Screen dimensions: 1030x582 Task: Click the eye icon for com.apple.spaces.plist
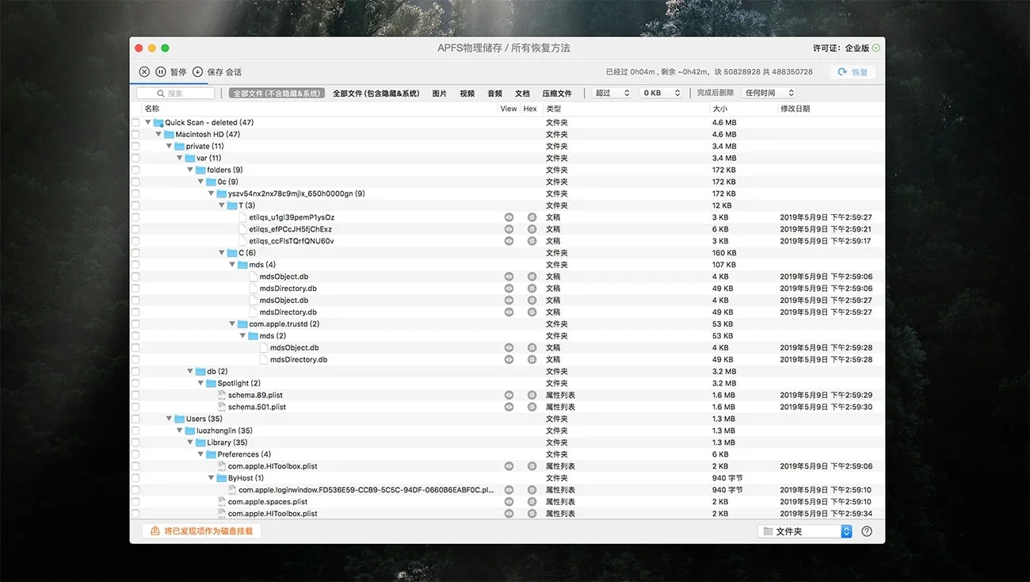click(x=509, y=501)
